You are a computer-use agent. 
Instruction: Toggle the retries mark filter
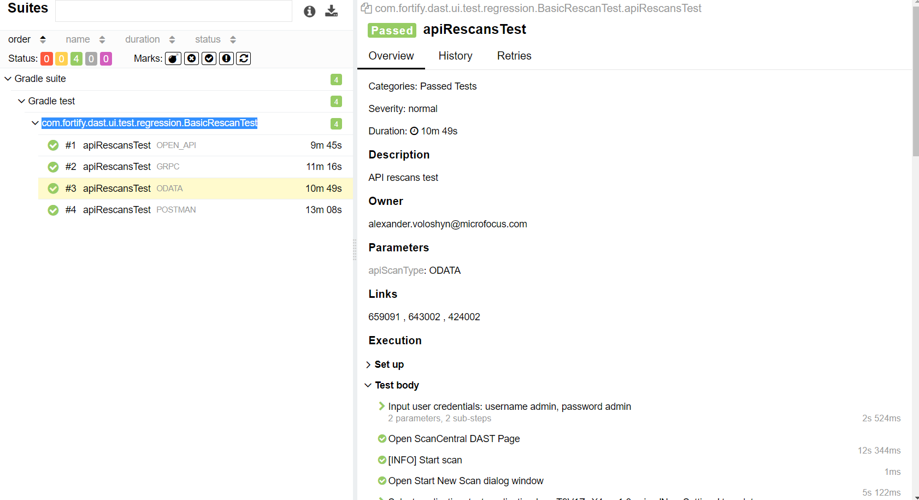[x=244, y=58]
